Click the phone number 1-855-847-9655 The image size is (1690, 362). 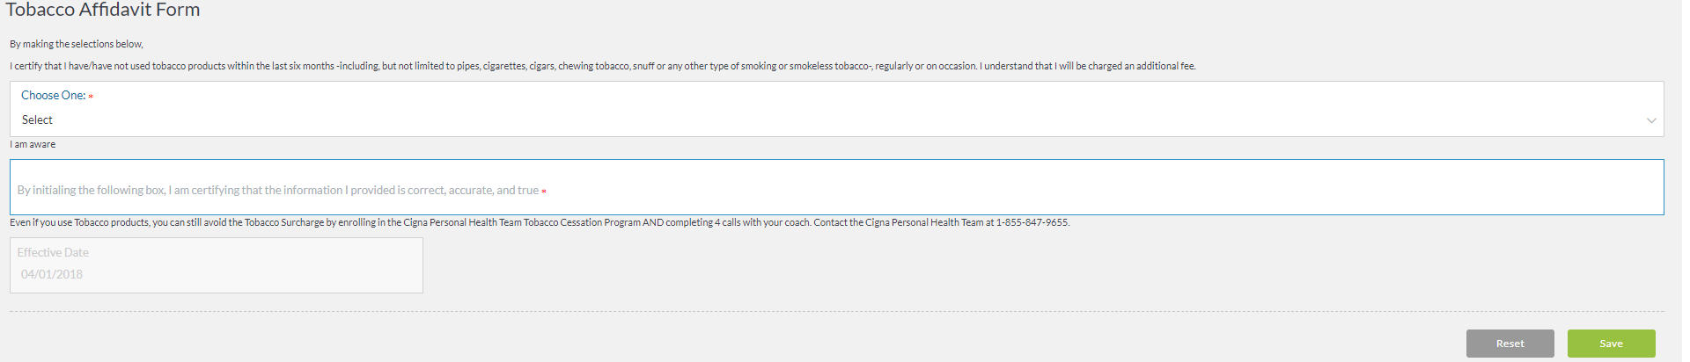(x=1032, y=223)
